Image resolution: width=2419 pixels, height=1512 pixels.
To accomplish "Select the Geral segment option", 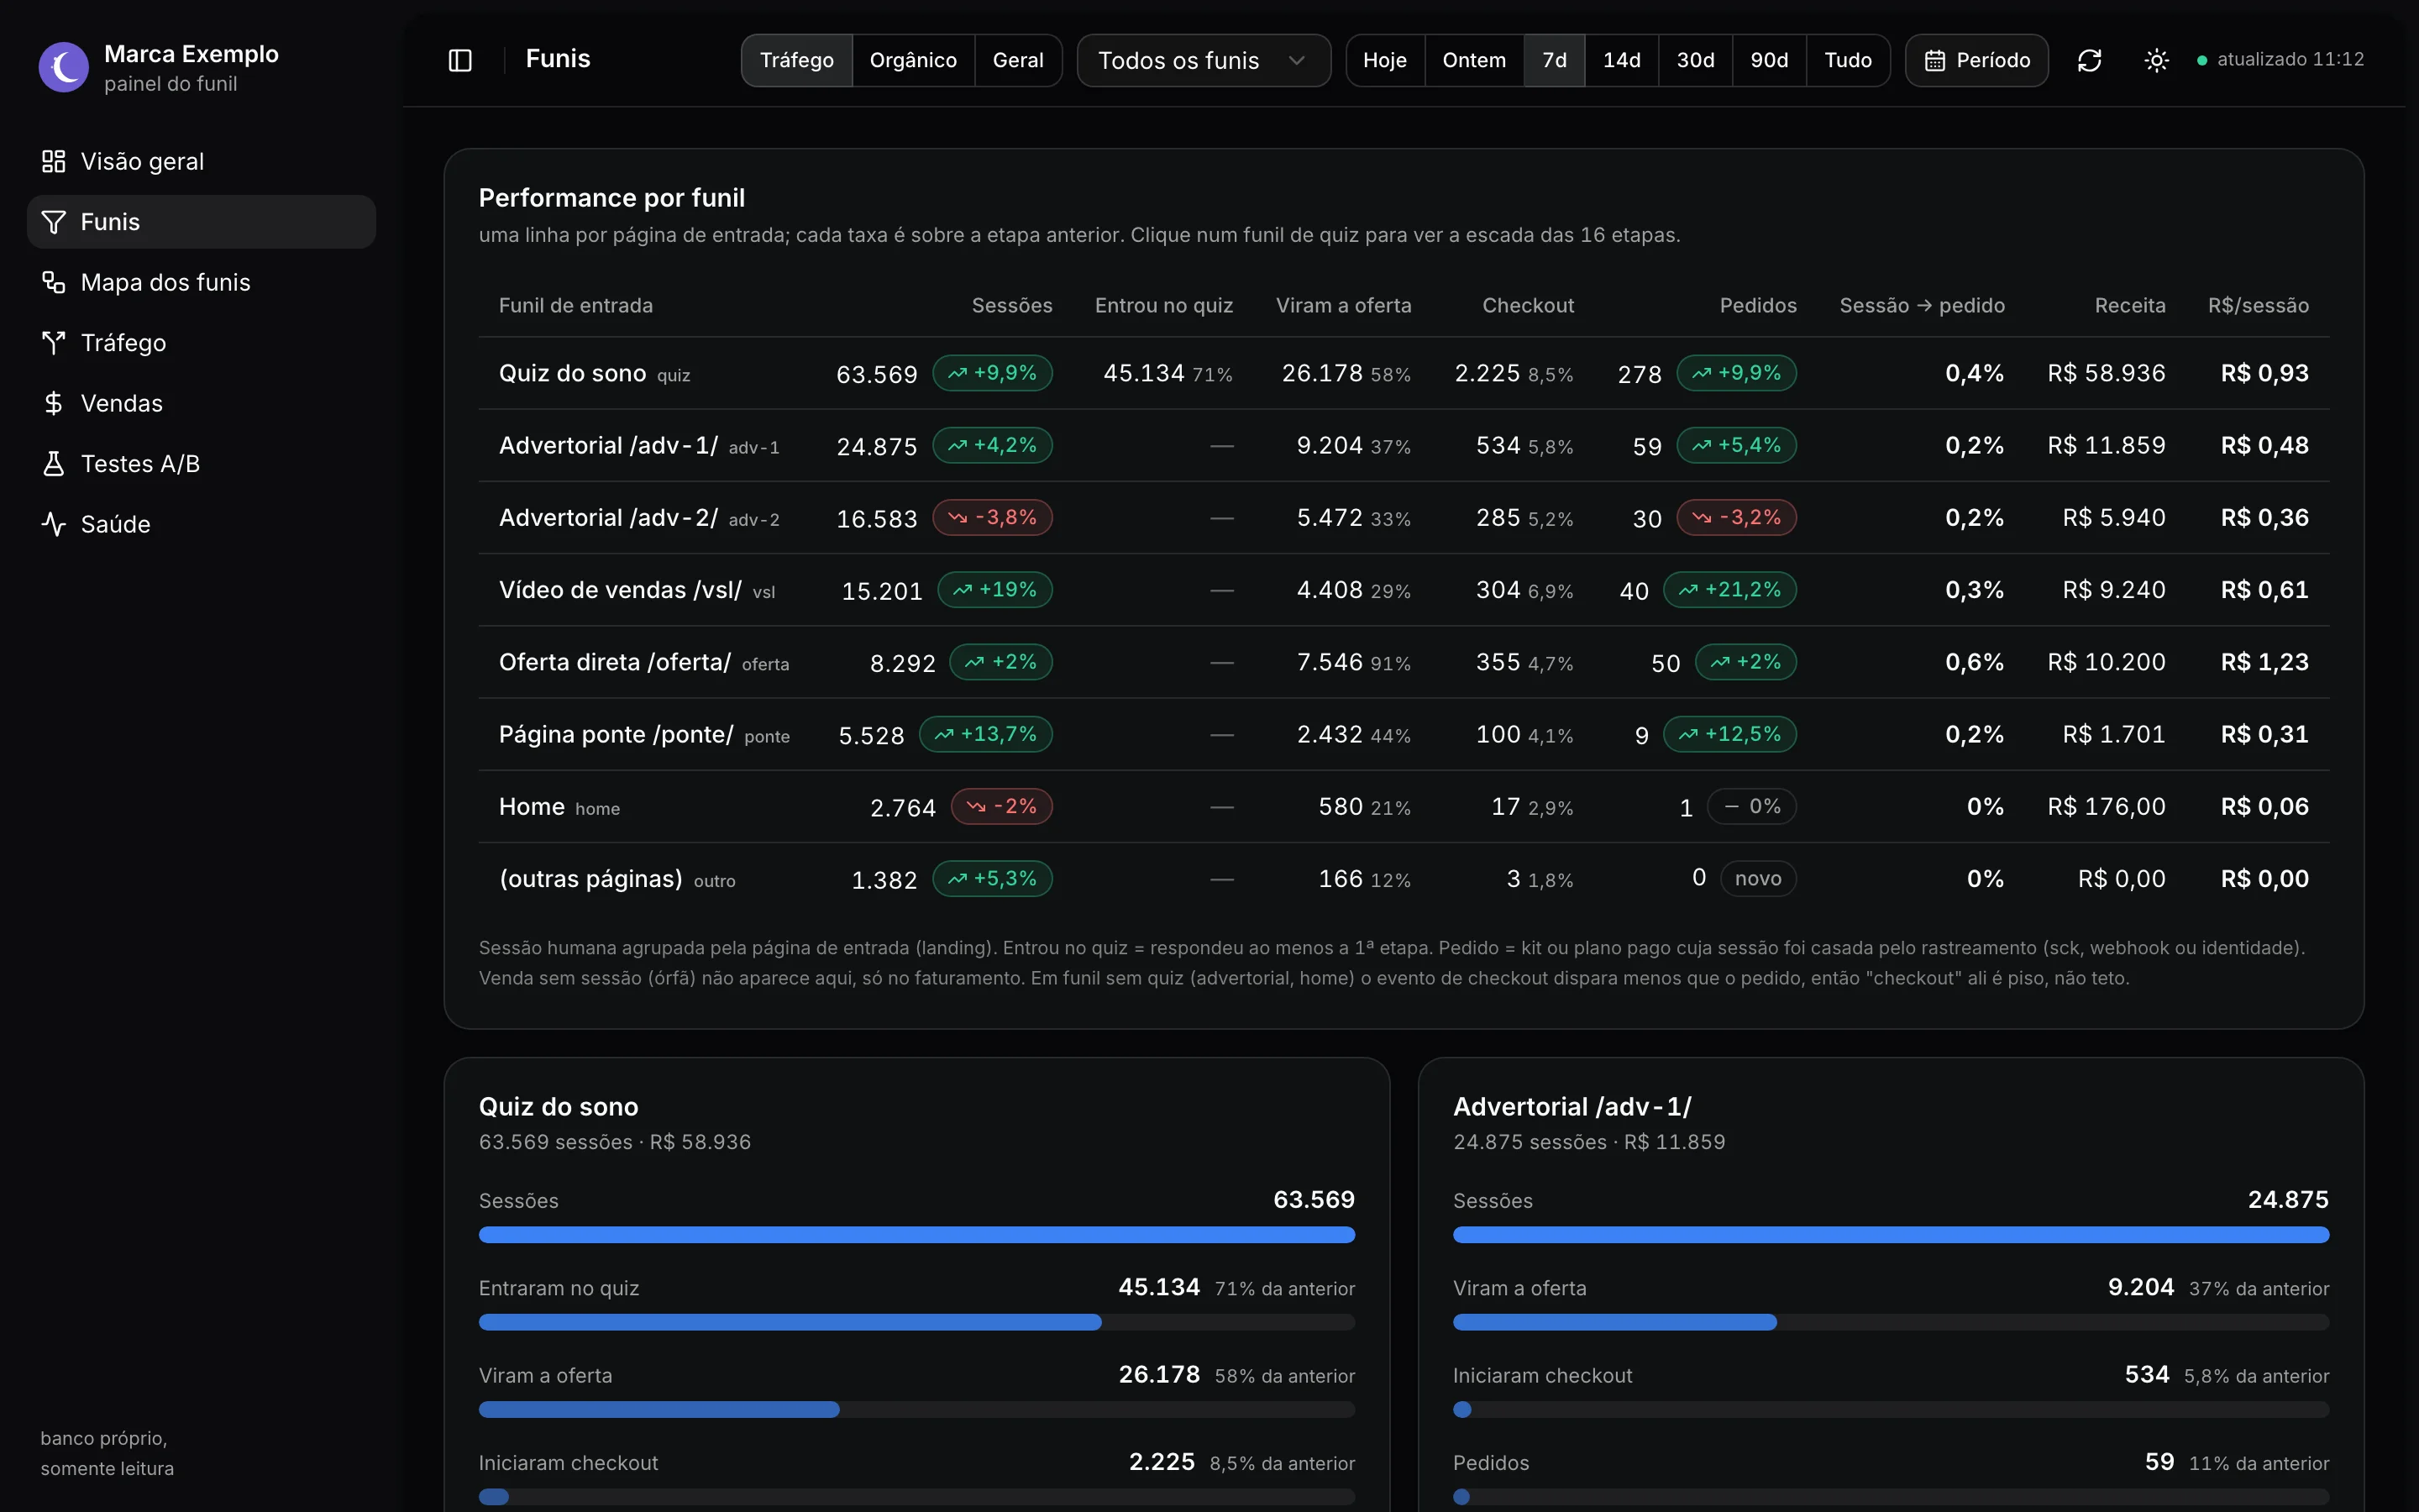I will pyautogui.click(x=1018, y=60).
